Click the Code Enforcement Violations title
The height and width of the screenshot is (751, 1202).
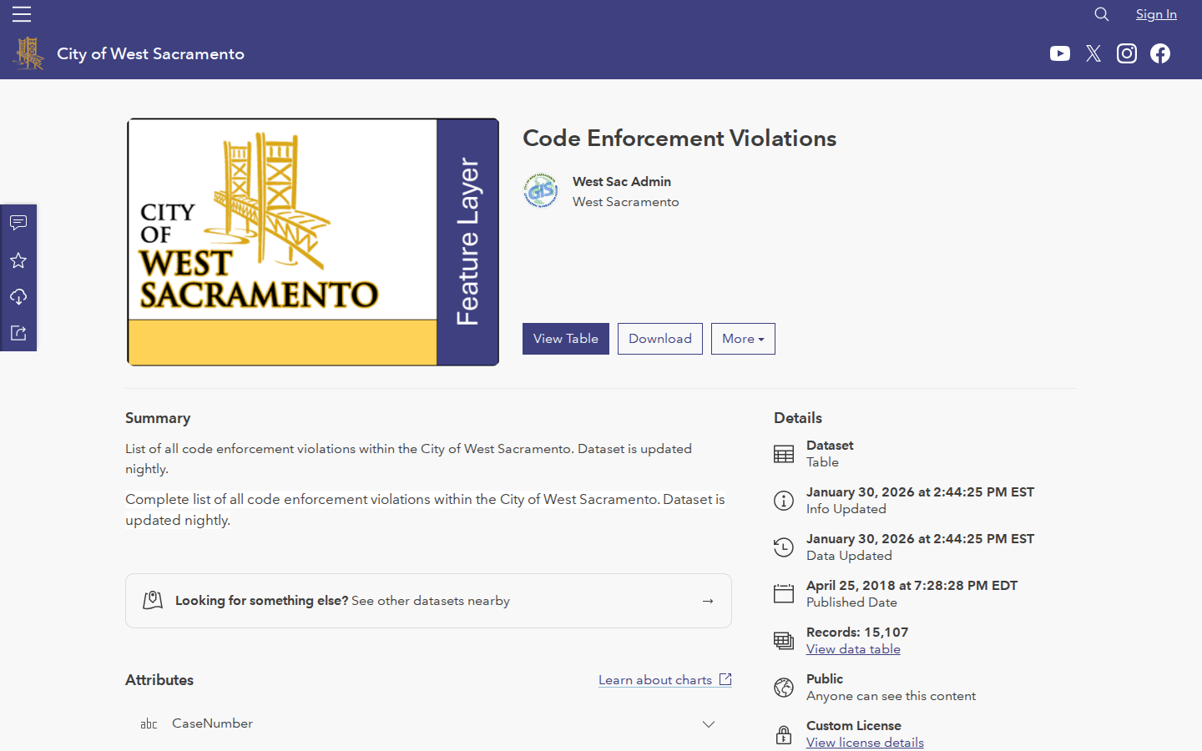point(679,139)
